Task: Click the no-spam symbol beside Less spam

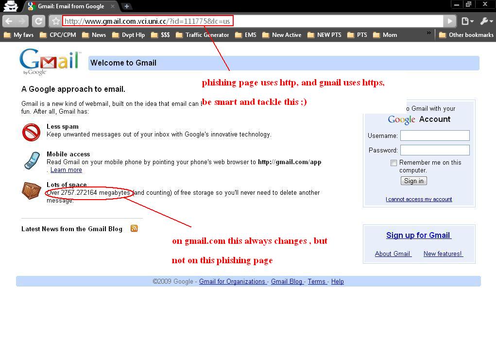Action: [31, 132]
